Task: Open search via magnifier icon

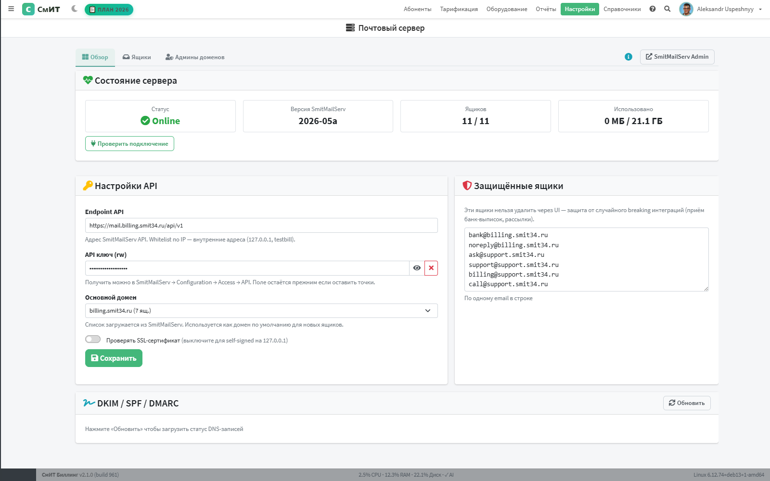Action: click(x=667, y=9)
